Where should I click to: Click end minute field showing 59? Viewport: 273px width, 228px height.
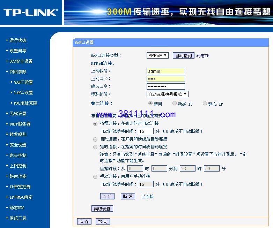(x=212, y=168)
